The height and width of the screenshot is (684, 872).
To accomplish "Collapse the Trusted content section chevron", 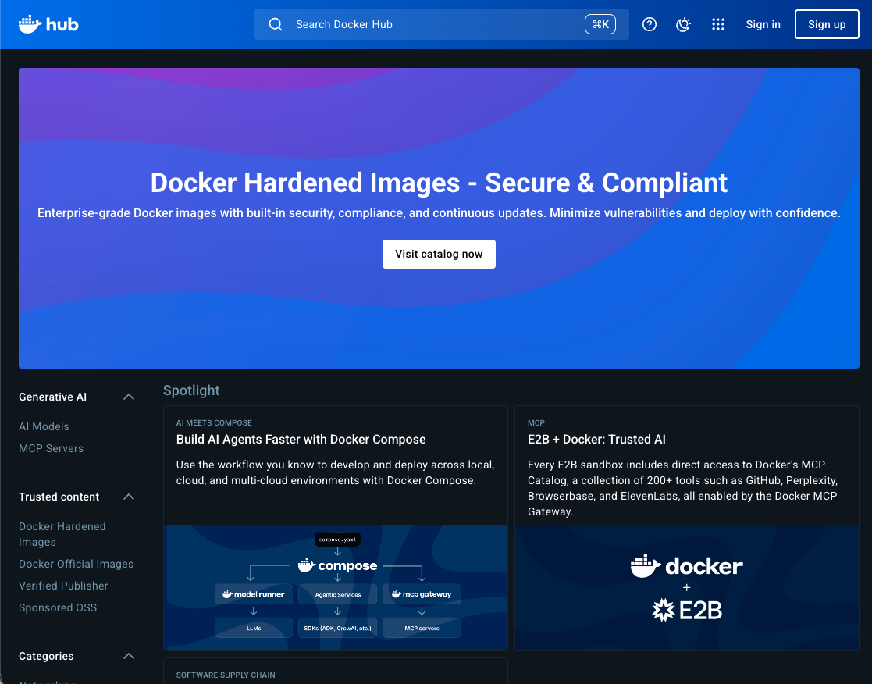I will pos(129,497).
